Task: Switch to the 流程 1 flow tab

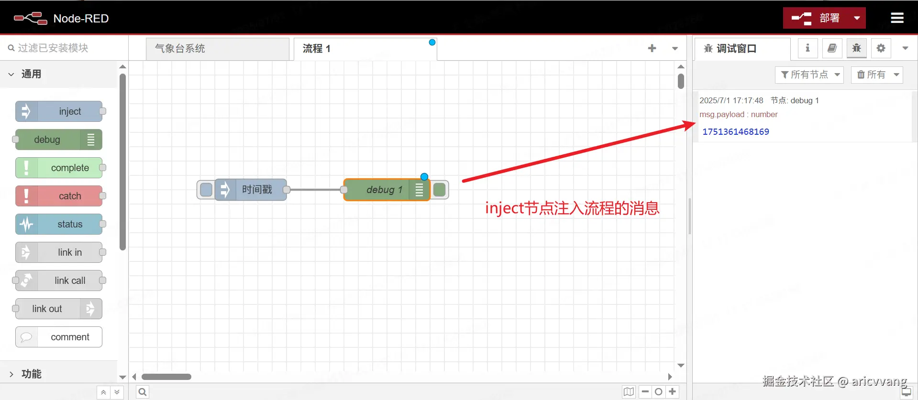Action: coord(365,49)
